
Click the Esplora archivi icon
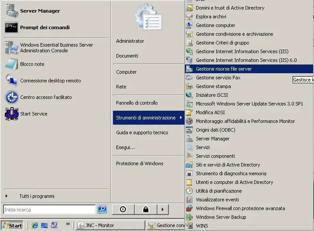[x=189, y=17]
